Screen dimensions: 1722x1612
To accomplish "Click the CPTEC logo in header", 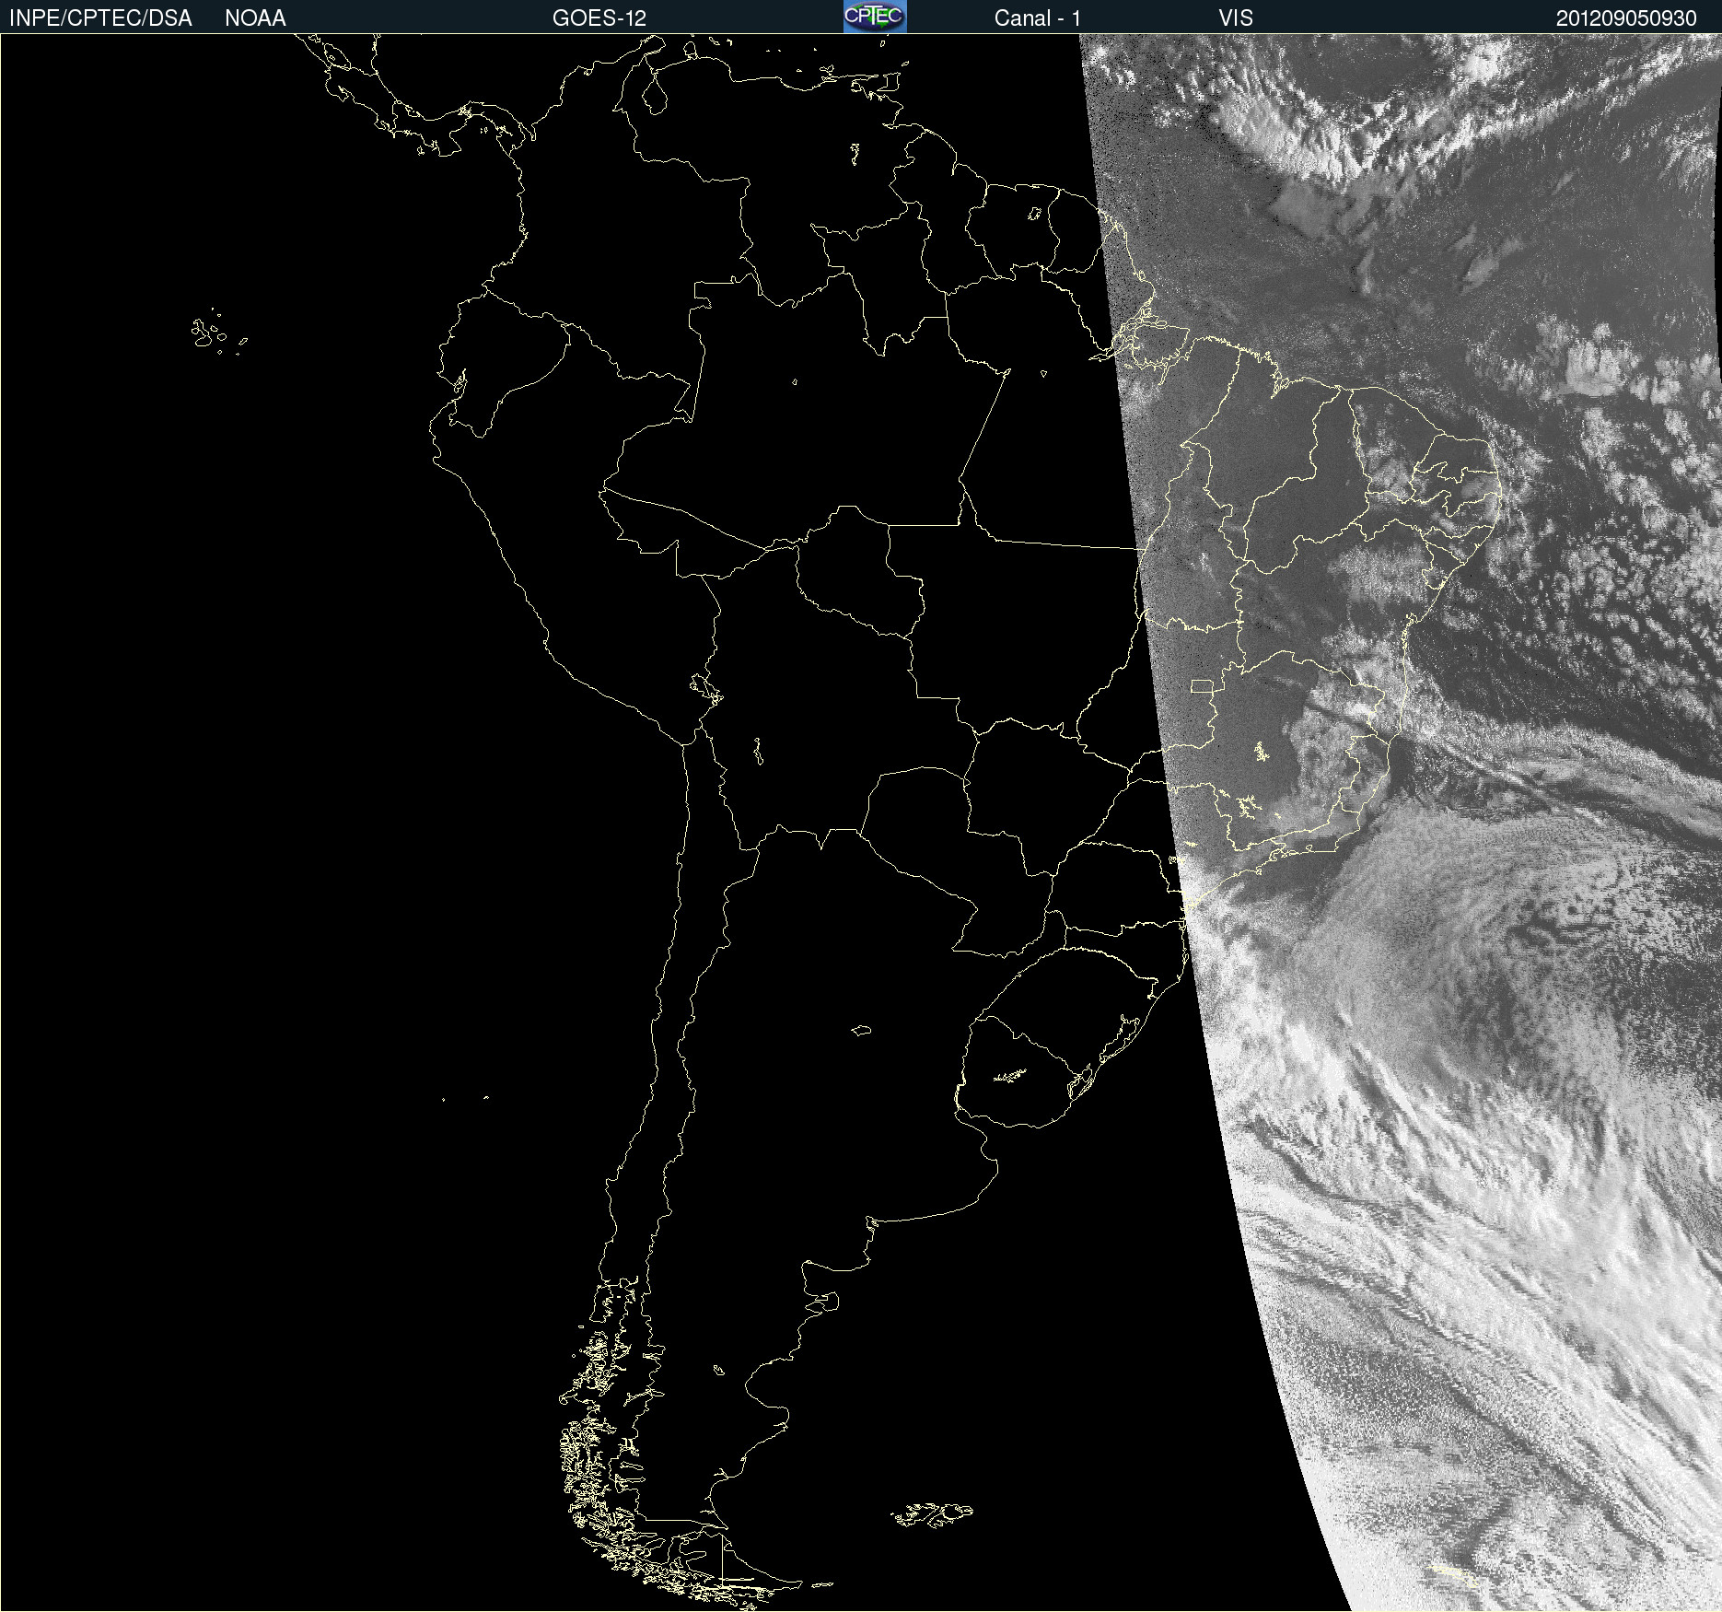I will pyautogui.click(x=875, y=17).
